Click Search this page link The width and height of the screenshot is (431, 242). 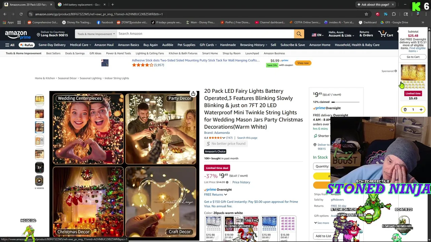point(247,138)
